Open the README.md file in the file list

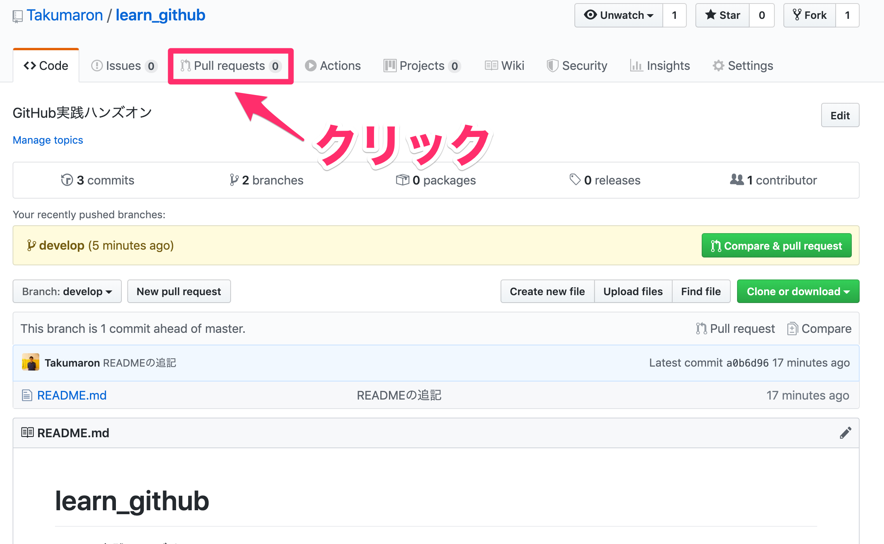point(72,395)
